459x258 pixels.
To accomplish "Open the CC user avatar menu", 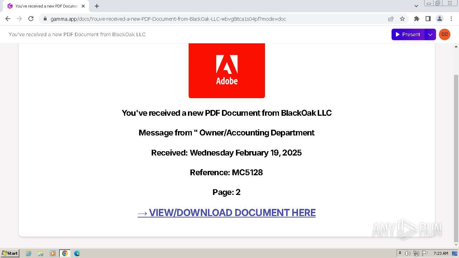I will point(445,34).
